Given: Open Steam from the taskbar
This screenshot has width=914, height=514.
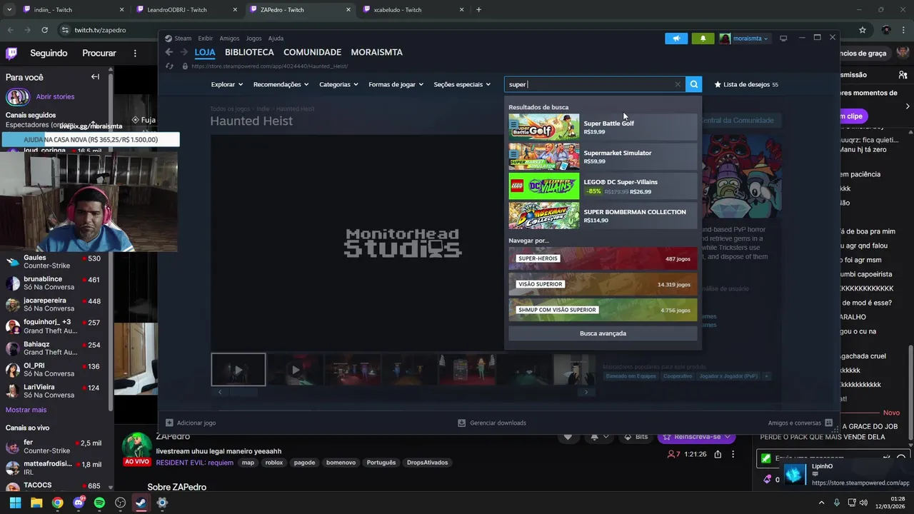Looking at the screenshot, I should tap(141, 503).
